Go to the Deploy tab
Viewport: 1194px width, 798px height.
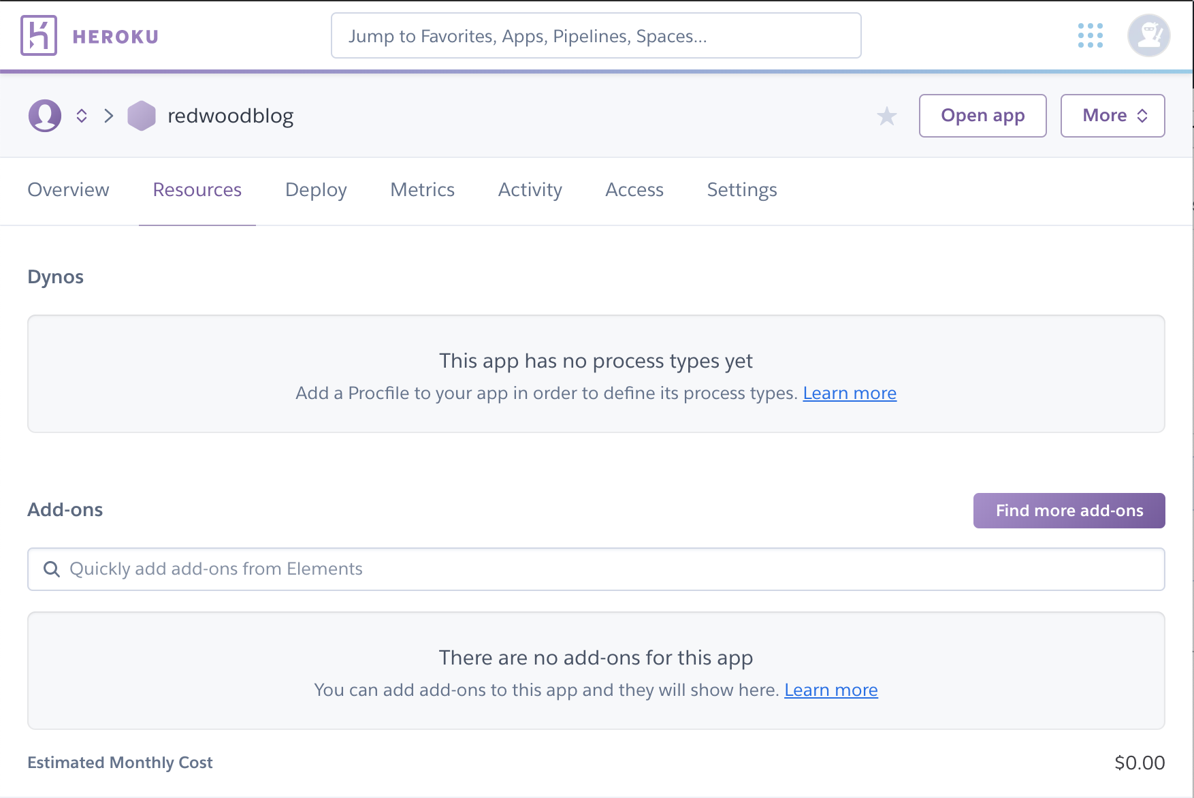point(316,190)
